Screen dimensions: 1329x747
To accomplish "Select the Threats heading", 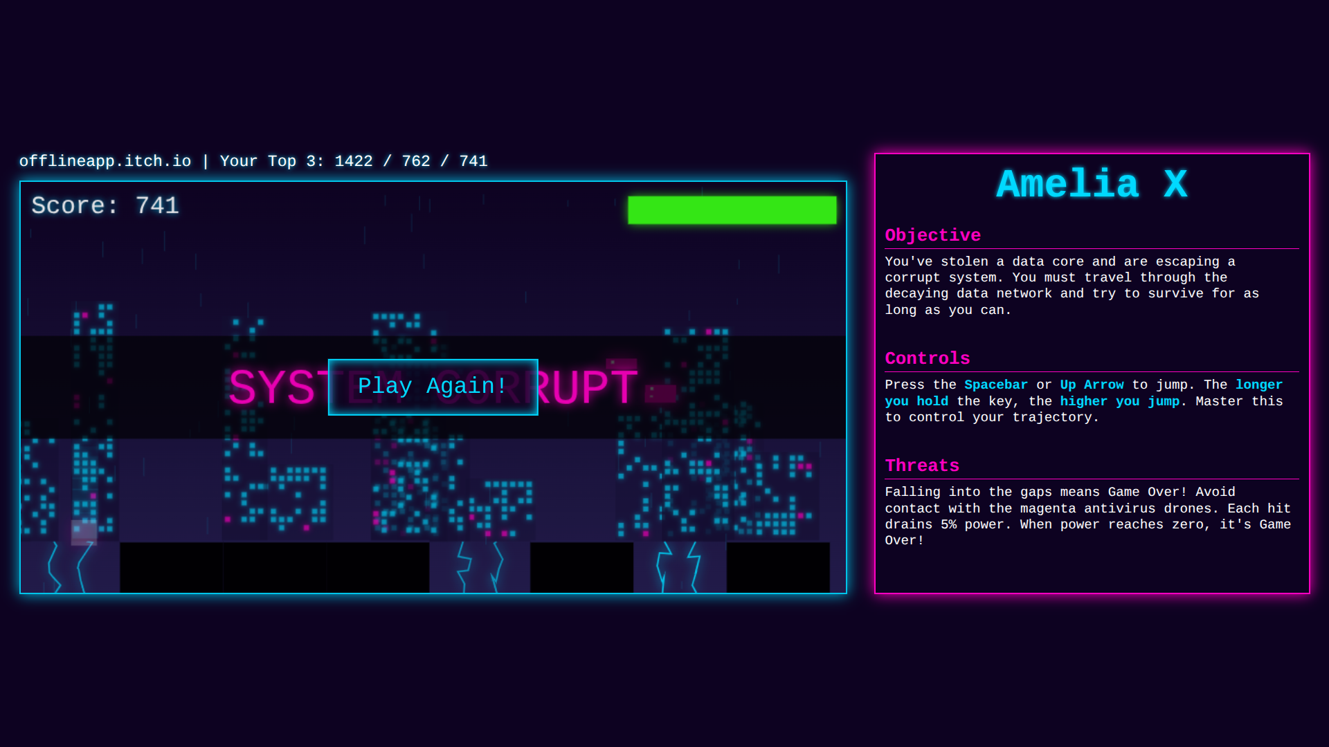I will (922, 465).
